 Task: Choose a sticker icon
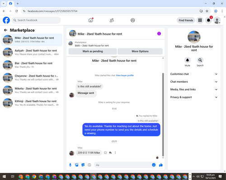pos(83,165)
